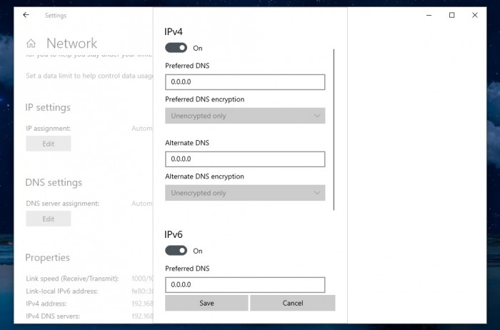500x330 pixels.
Task: Focus the IPv4 Preferred DNS field
Action: point(245,82)
